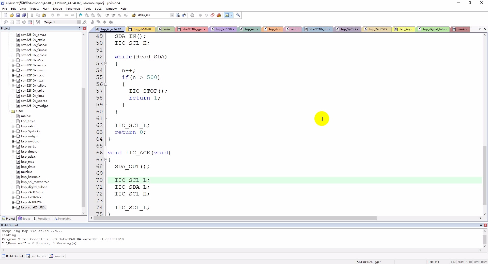Open the Find in Files dialog
Viewport: 488px width, 264px height.
click(x=178, y=15)
